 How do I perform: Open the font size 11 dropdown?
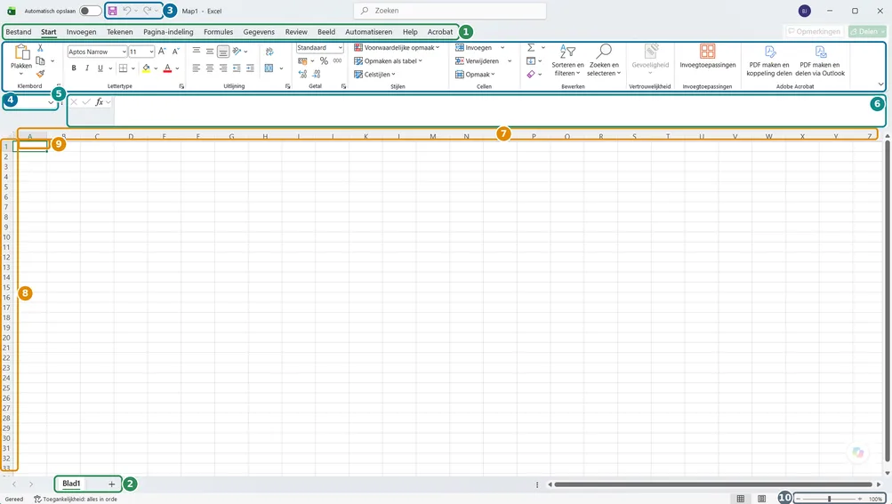pos(151,52)
